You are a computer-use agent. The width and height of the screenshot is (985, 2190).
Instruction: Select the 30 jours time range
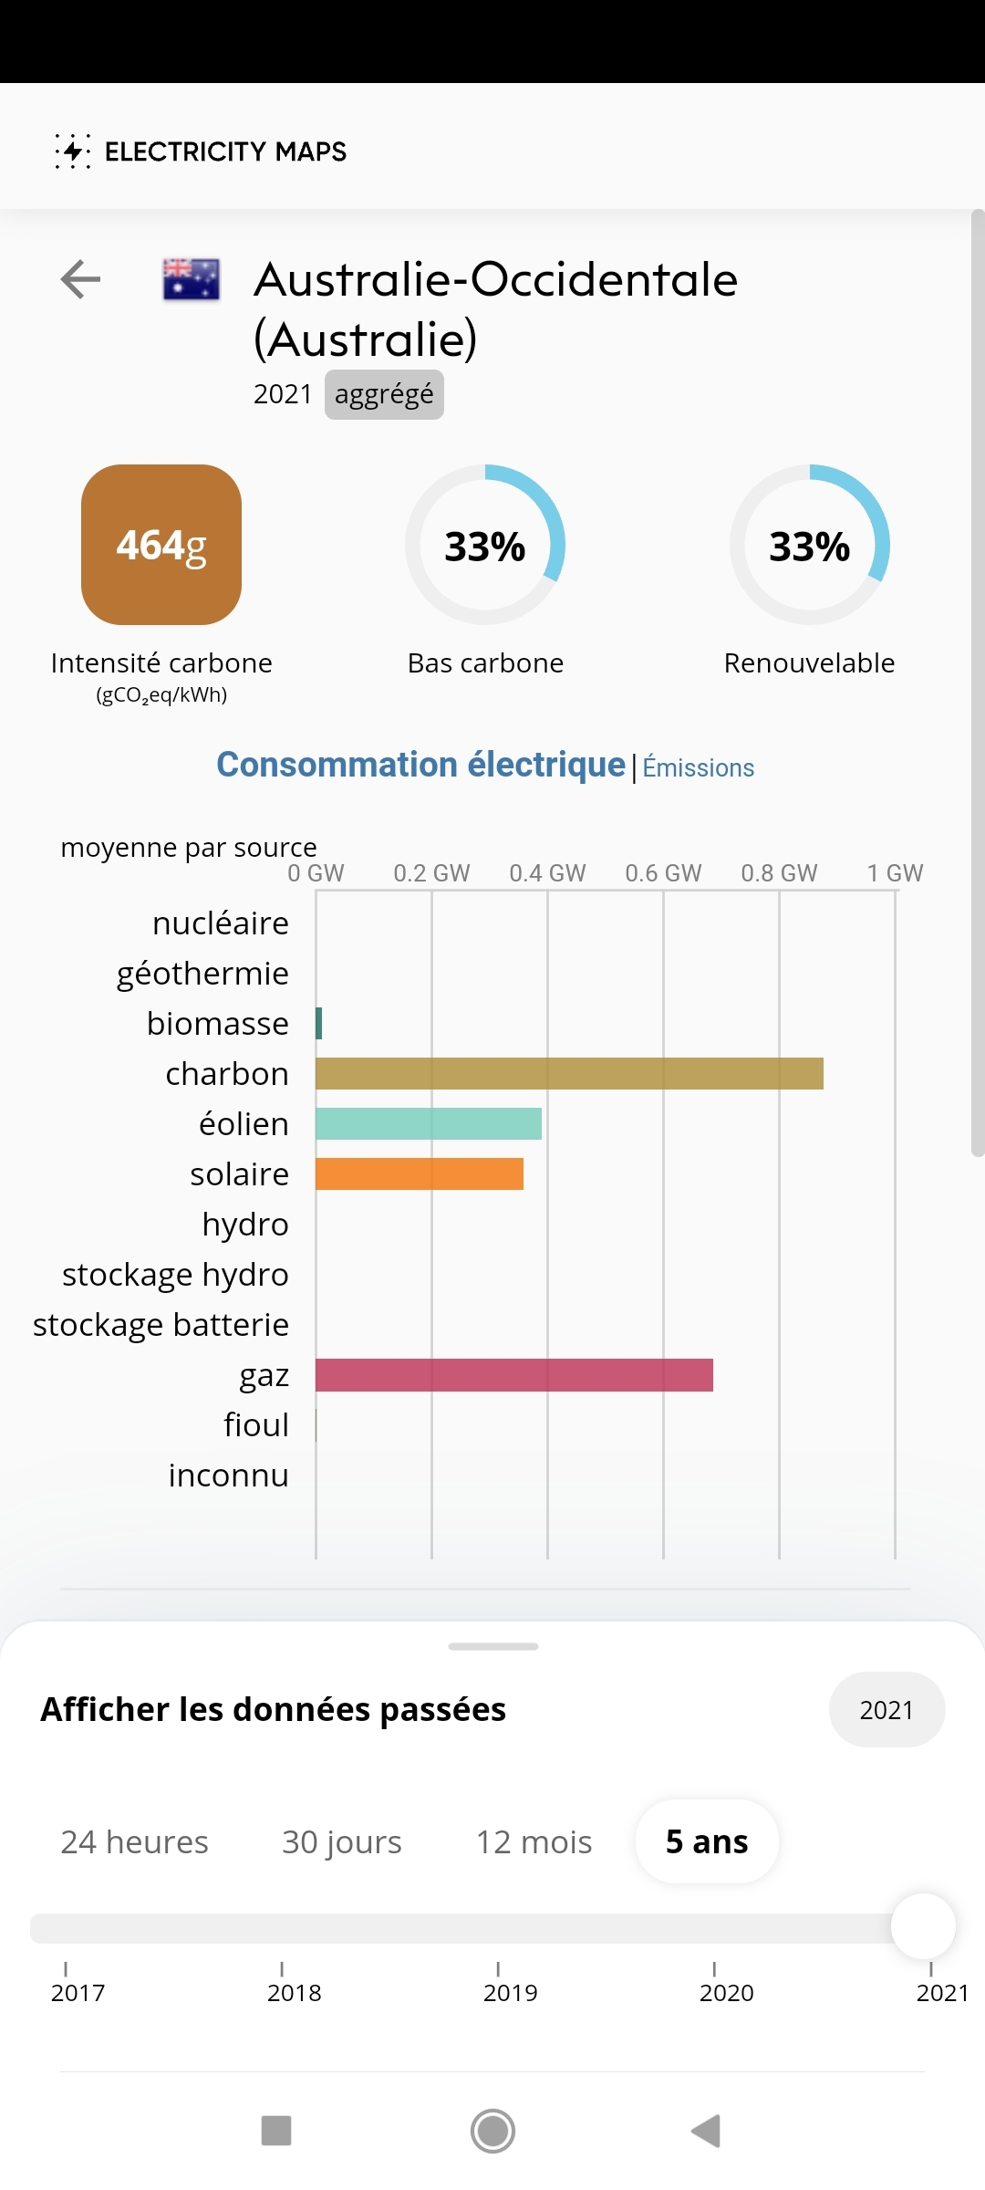tap(342, 1841)
